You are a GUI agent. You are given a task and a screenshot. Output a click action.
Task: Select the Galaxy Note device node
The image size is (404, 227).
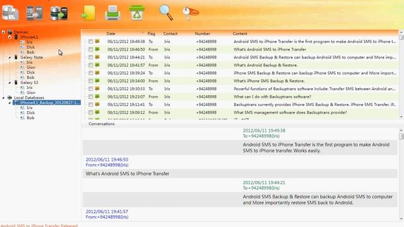(x=32, y=57)
